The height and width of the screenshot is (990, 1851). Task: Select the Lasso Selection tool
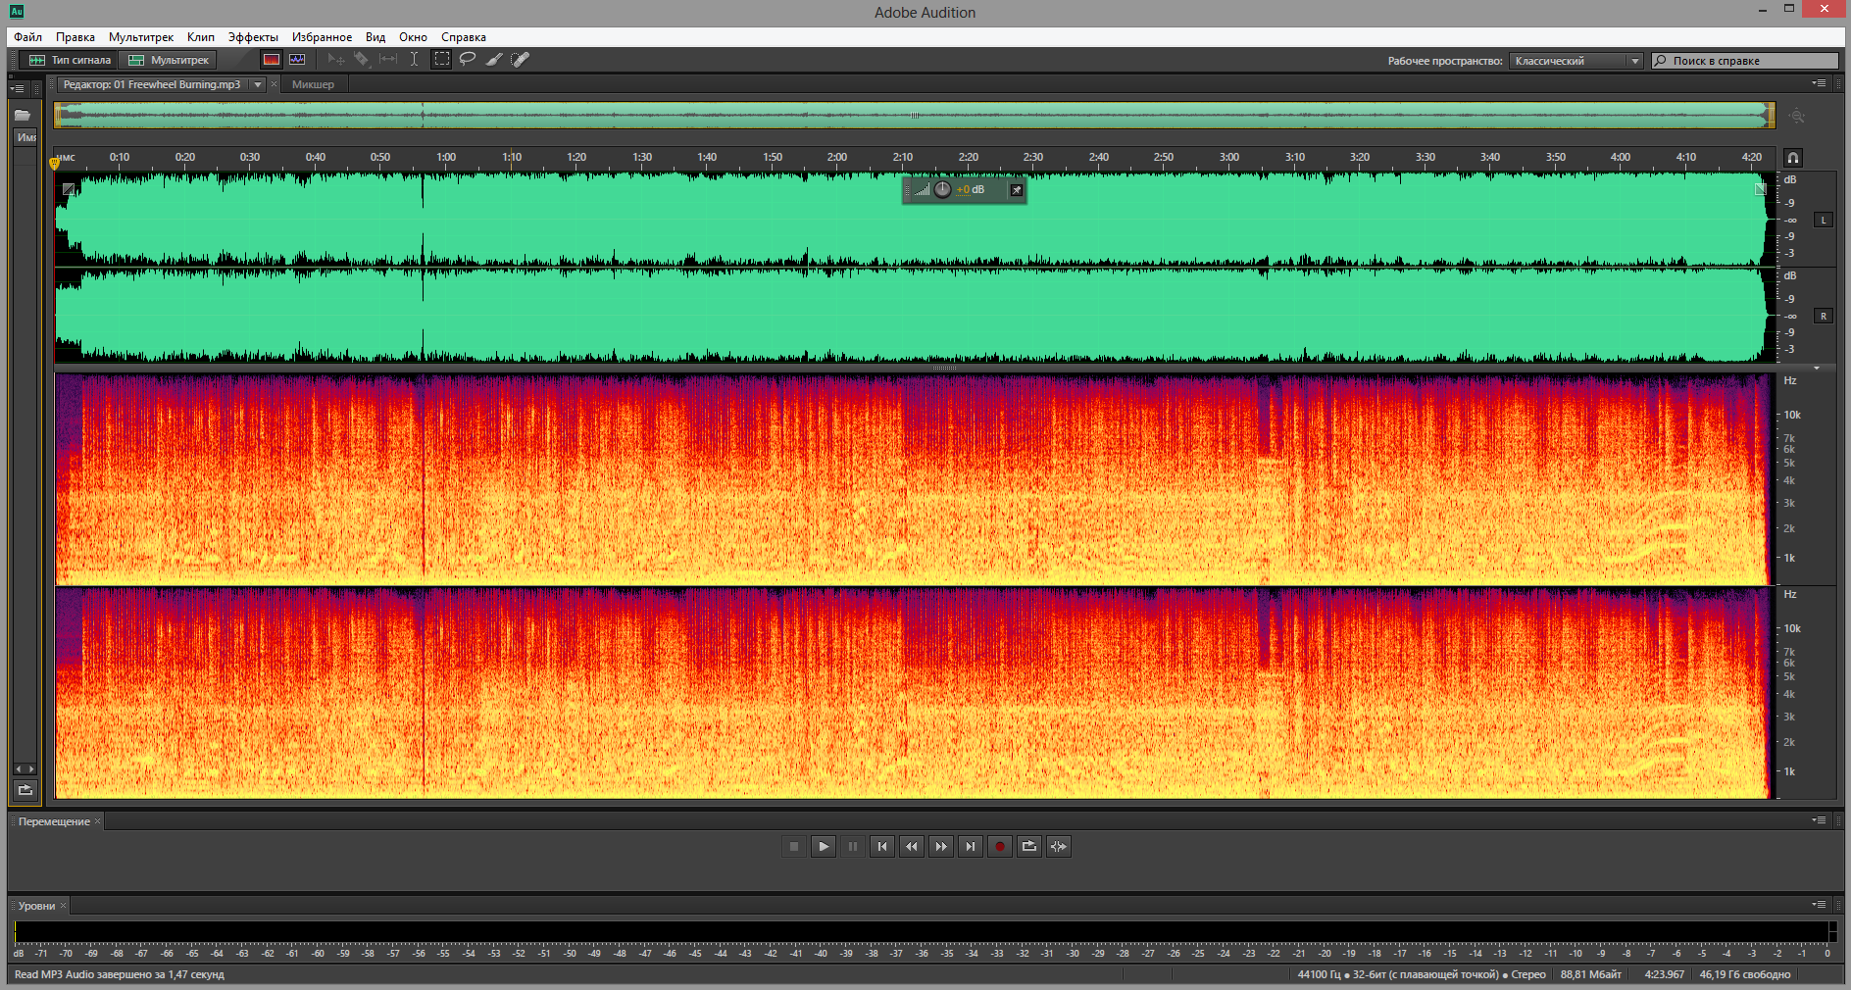pos(468,60)
